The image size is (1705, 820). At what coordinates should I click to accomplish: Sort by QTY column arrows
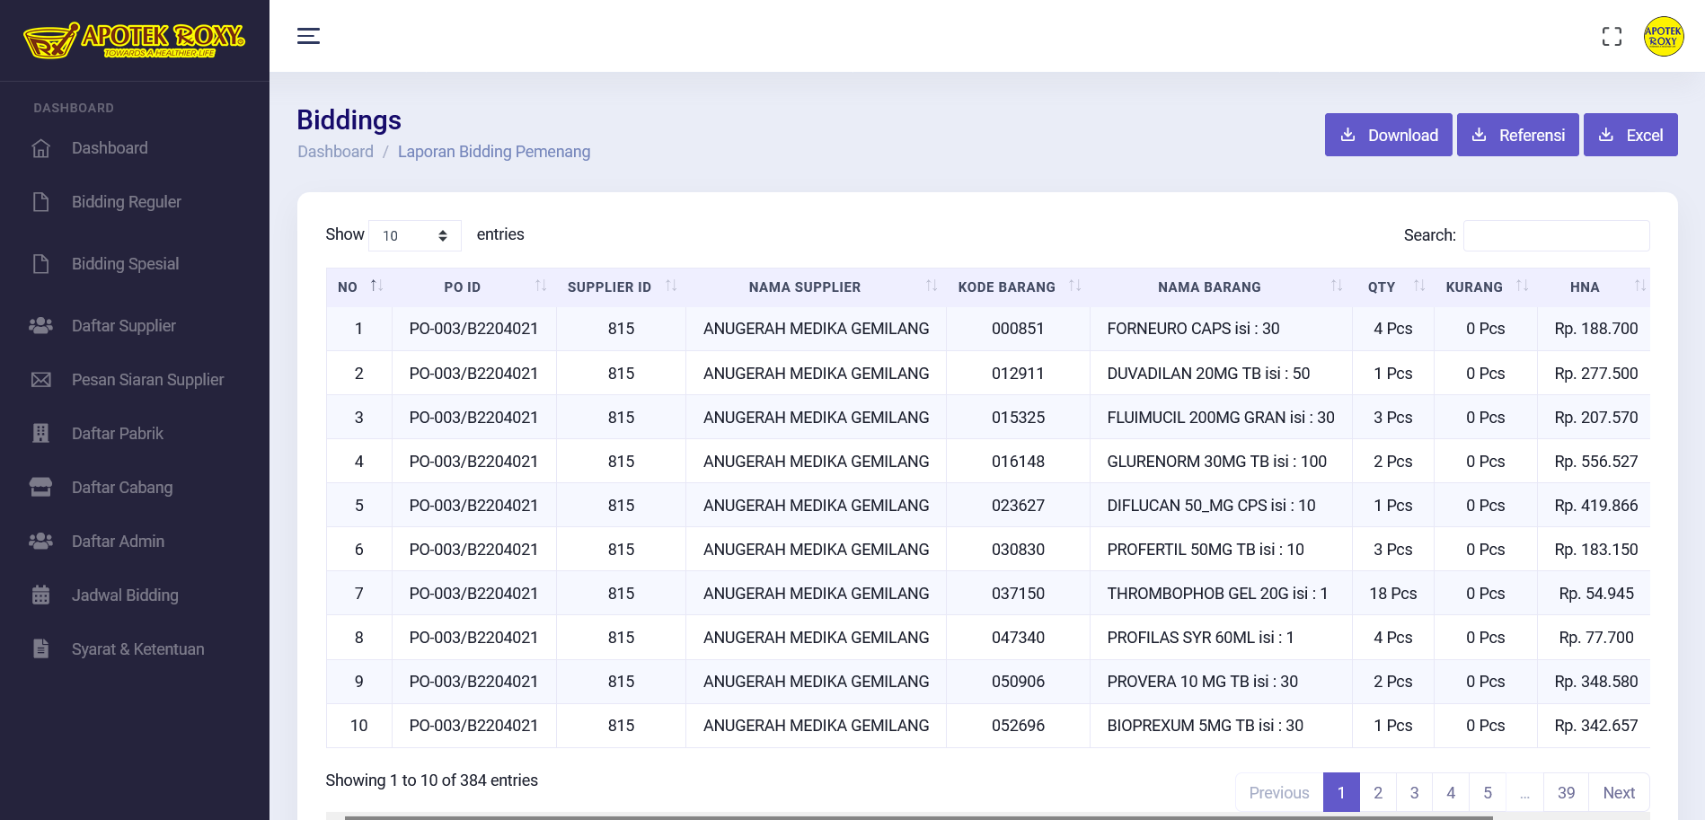pyautogui.click(x=1419, y=286)
